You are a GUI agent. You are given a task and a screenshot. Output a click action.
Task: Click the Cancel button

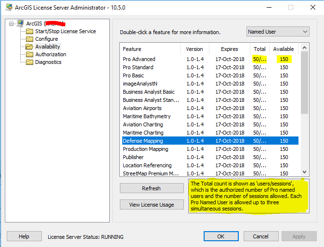pos(261,236)
